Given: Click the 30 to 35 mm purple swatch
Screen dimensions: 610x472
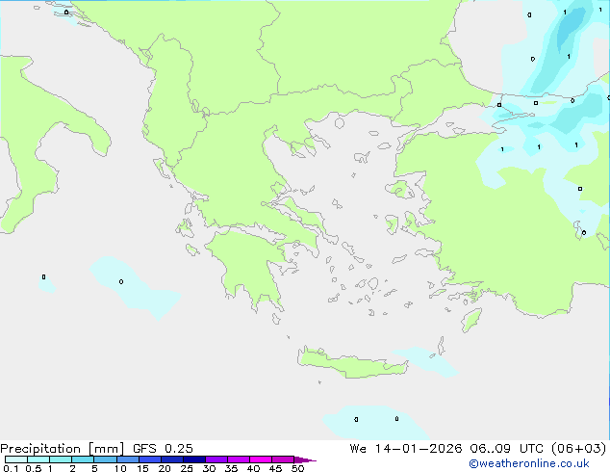Looking at the screenshot, I should pos(216,459).
